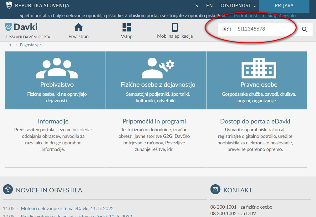Click the NOVICE IN OBVESTILA heading
The width and height of the screenshot is (316, 217).
click(49, 190)
